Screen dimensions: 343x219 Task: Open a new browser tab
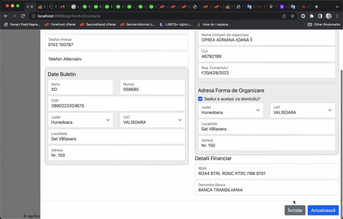click(316, 7)
